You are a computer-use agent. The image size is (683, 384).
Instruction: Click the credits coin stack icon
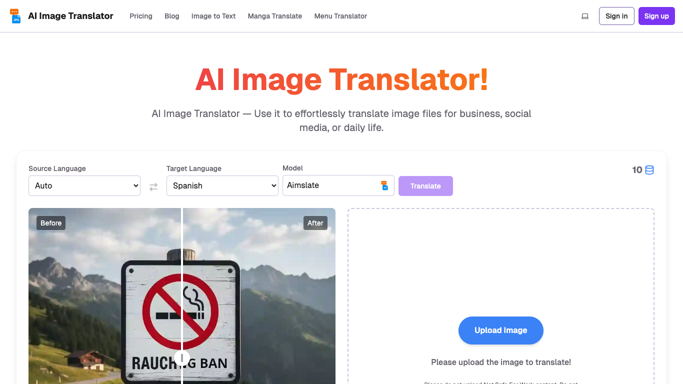(649, 170)
